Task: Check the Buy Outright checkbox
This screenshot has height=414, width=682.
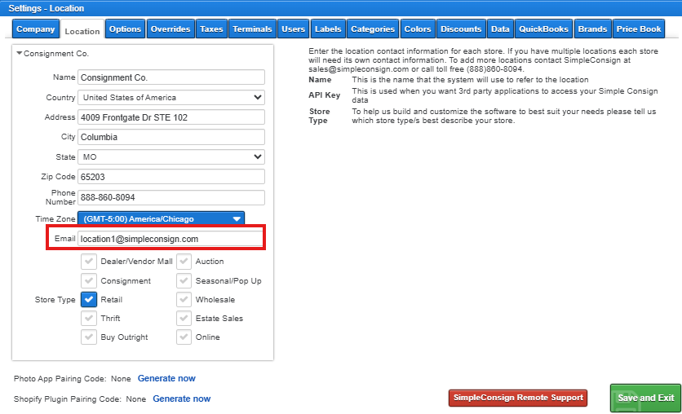Action: click(x=89, y=337)
